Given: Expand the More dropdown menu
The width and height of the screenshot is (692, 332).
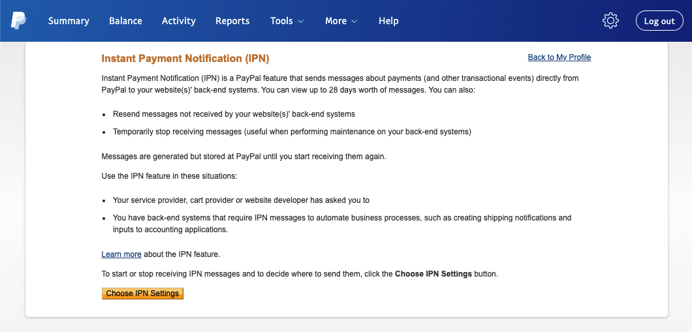Looking at the screenshot, I should coord(341,21).
